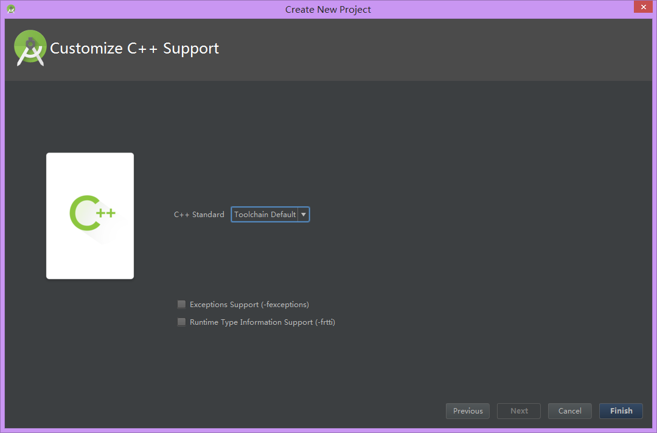Click the 'Create New Project' window title
Image resolution: width=657 pixels, height=433 pixels.
[x=328, y=10]
